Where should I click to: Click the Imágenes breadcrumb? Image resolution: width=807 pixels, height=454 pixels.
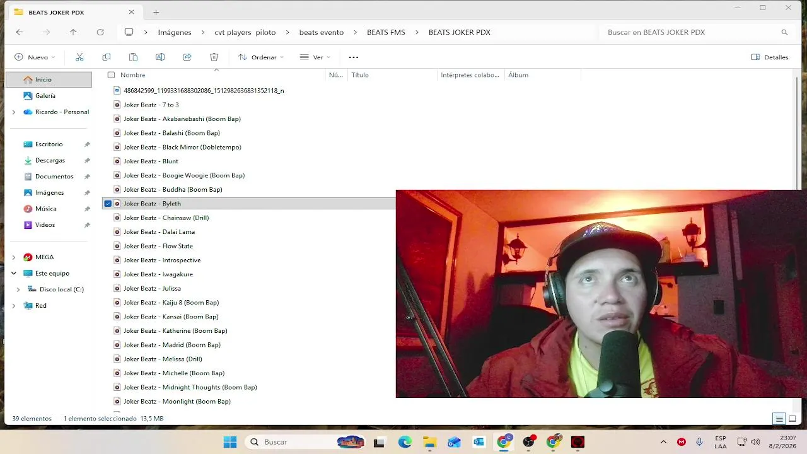[x=175, y=32]
